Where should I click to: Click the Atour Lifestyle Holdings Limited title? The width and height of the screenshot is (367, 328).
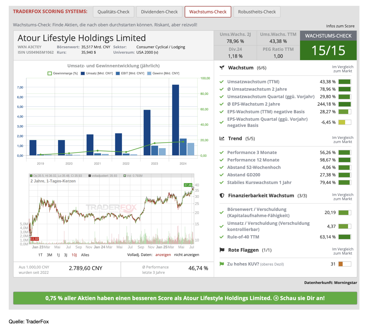(82, 38)
